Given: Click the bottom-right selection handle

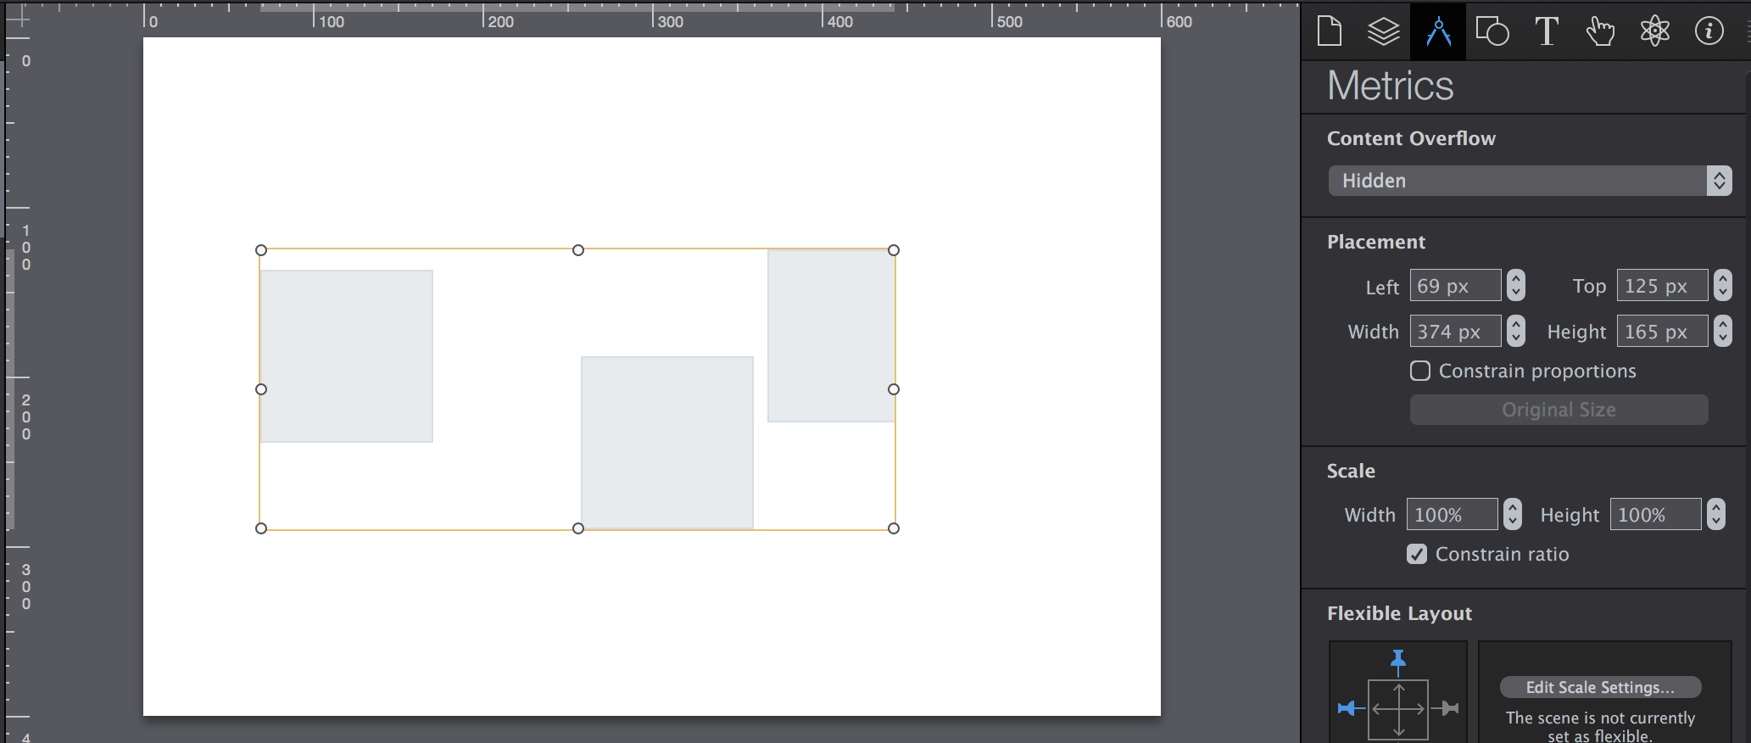Looking at the screenshot, I should [894, 528].
